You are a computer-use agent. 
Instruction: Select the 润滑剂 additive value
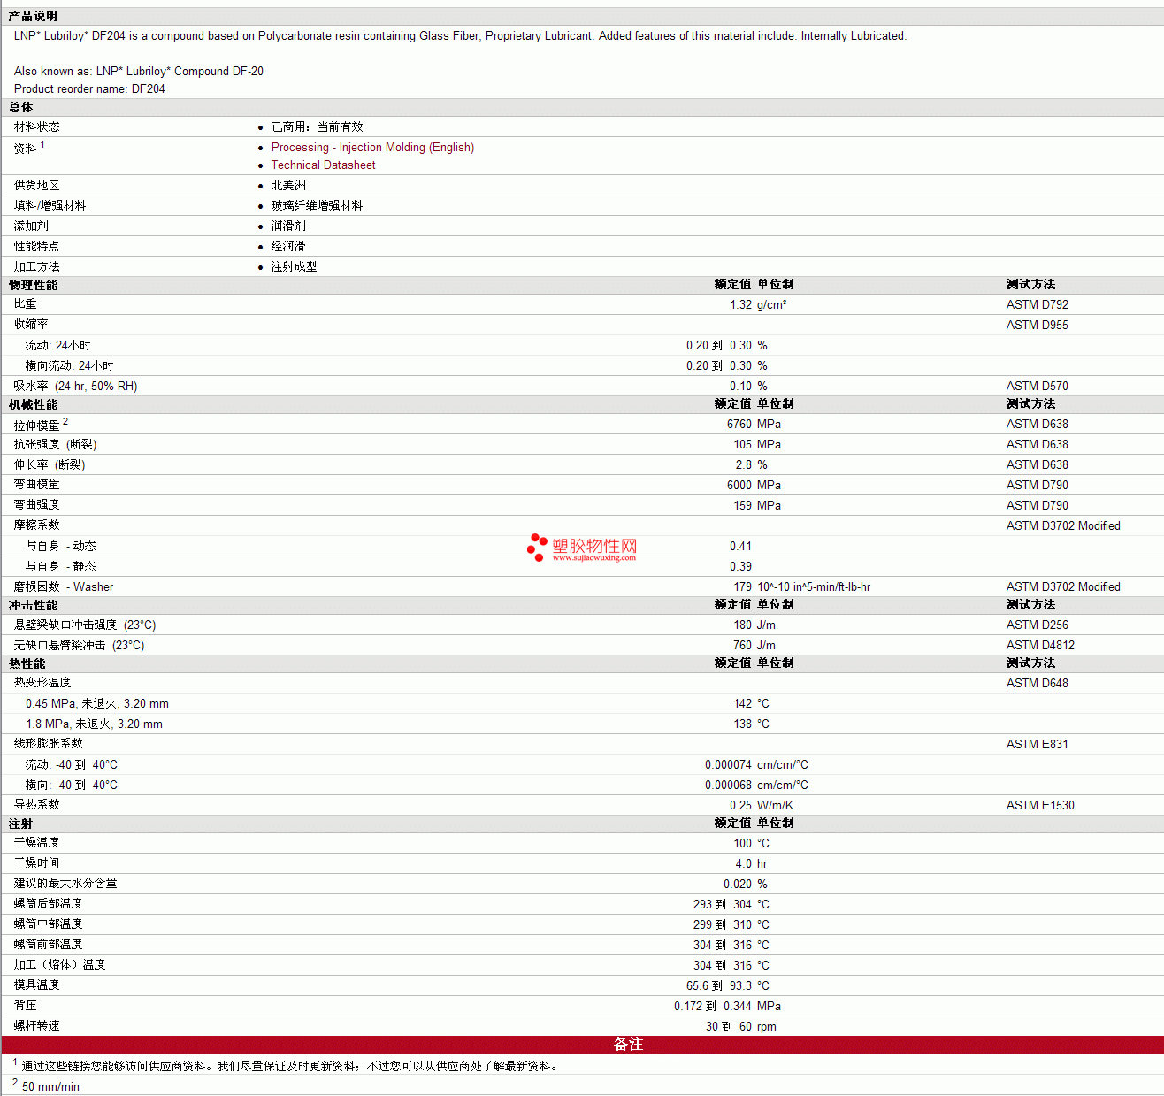[288, 226]
